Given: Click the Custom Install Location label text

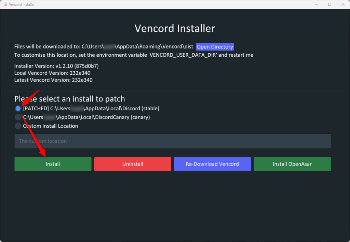Looking at the screenshot, I should pos(50,126).
